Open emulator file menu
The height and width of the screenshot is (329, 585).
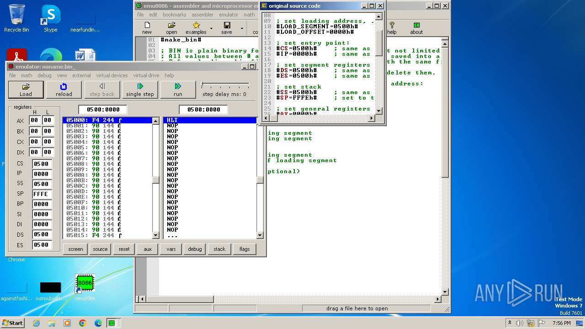point(12,75)
